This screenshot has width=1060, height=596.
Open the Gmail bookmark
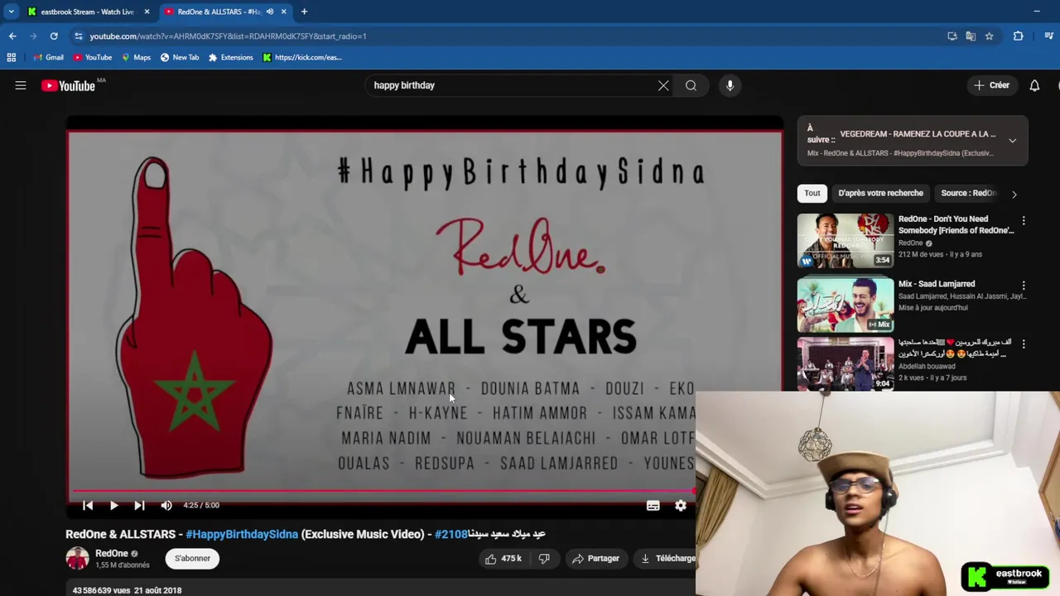(48, 57)
